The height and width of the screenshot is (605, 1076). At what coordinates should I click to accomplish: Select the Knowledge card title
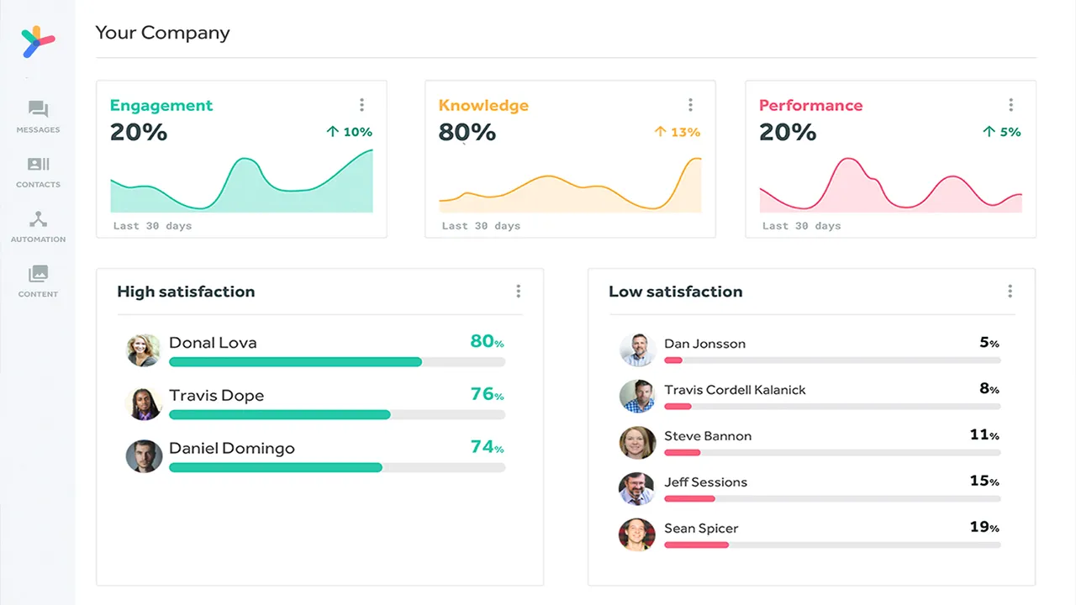click(483, 105)
